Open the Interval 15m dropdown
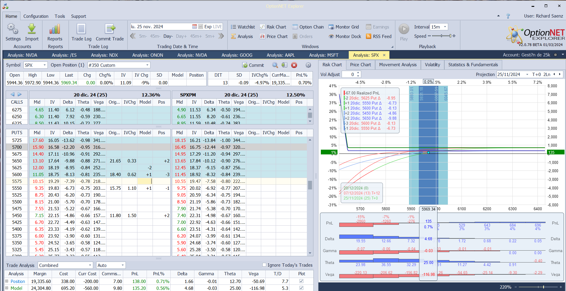The width and height of the screenshot is (566, 291). 445,27
